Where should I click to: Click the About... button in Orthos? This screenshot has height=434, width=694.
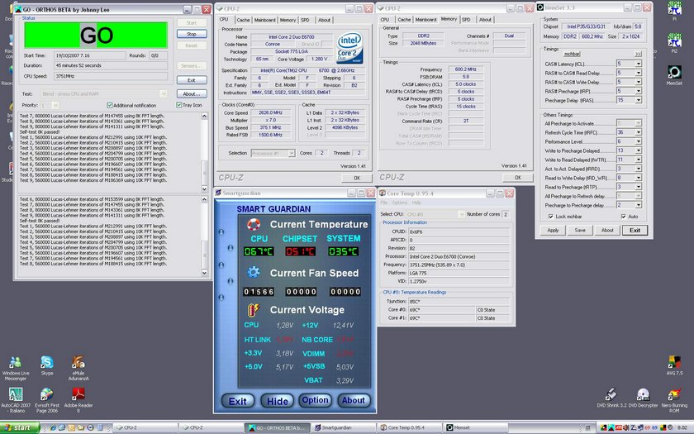192,94
